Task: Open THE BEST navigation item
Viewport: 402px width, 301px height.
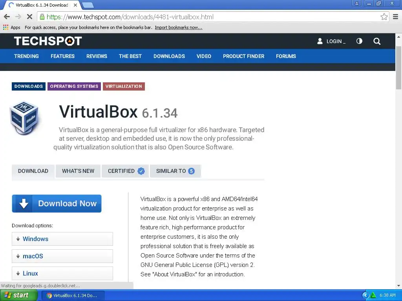Action: [130, 56]
